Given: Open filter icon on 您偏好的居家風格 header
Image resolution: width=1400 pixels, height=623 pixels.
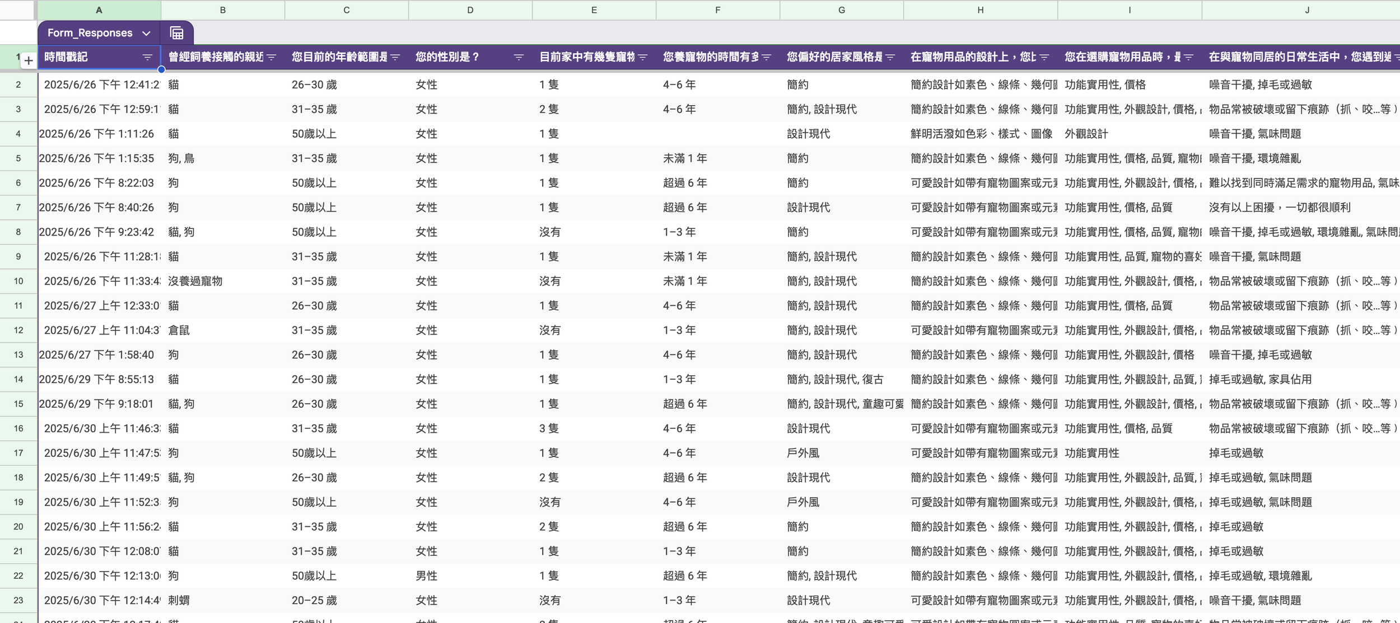Looking at the screenshot, I should coord(890,57).
